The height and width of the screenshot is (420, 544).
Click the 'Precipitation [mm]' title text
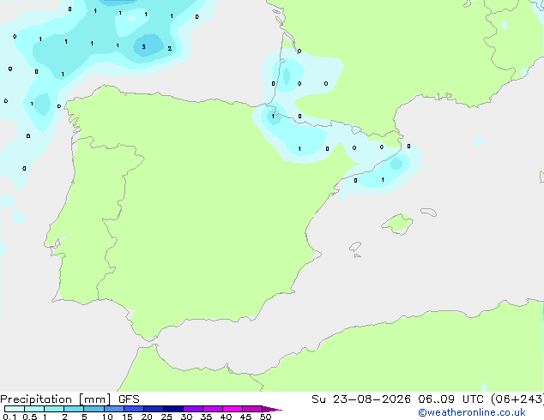tap(55, 399)
